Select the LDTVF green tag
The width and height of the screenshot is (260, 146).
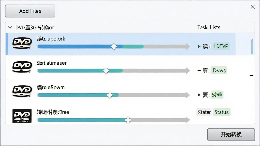pos(221,46)
